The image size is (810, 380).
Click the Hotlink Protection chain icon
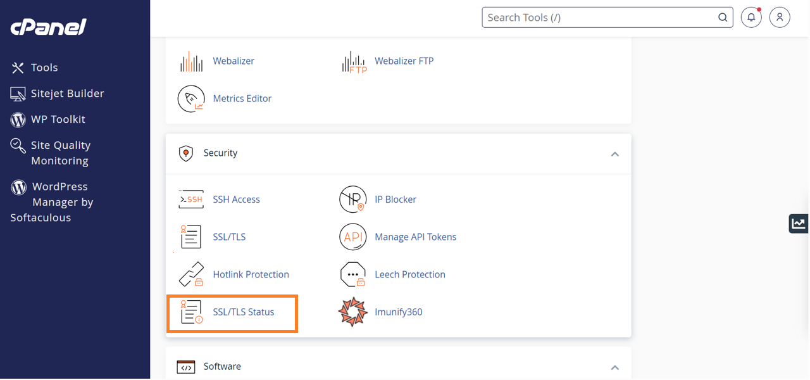[x=191, y=275]
